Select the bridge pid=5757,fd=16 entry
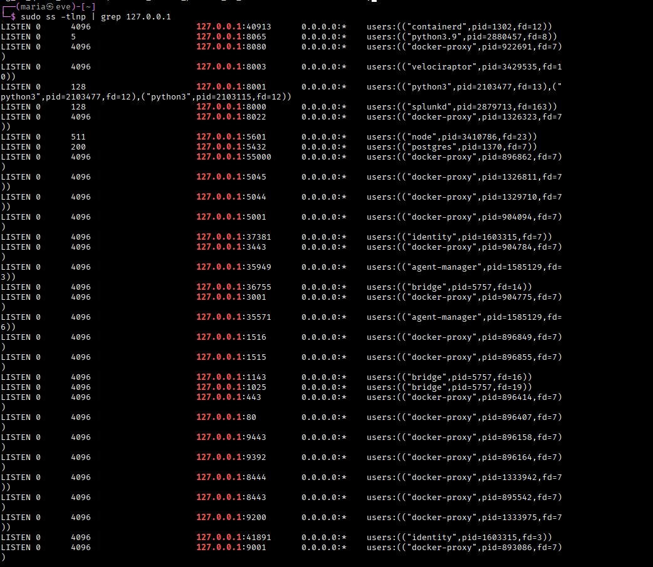Image resolution: width=653 pixels, height=567 pixels. (449, 376)
